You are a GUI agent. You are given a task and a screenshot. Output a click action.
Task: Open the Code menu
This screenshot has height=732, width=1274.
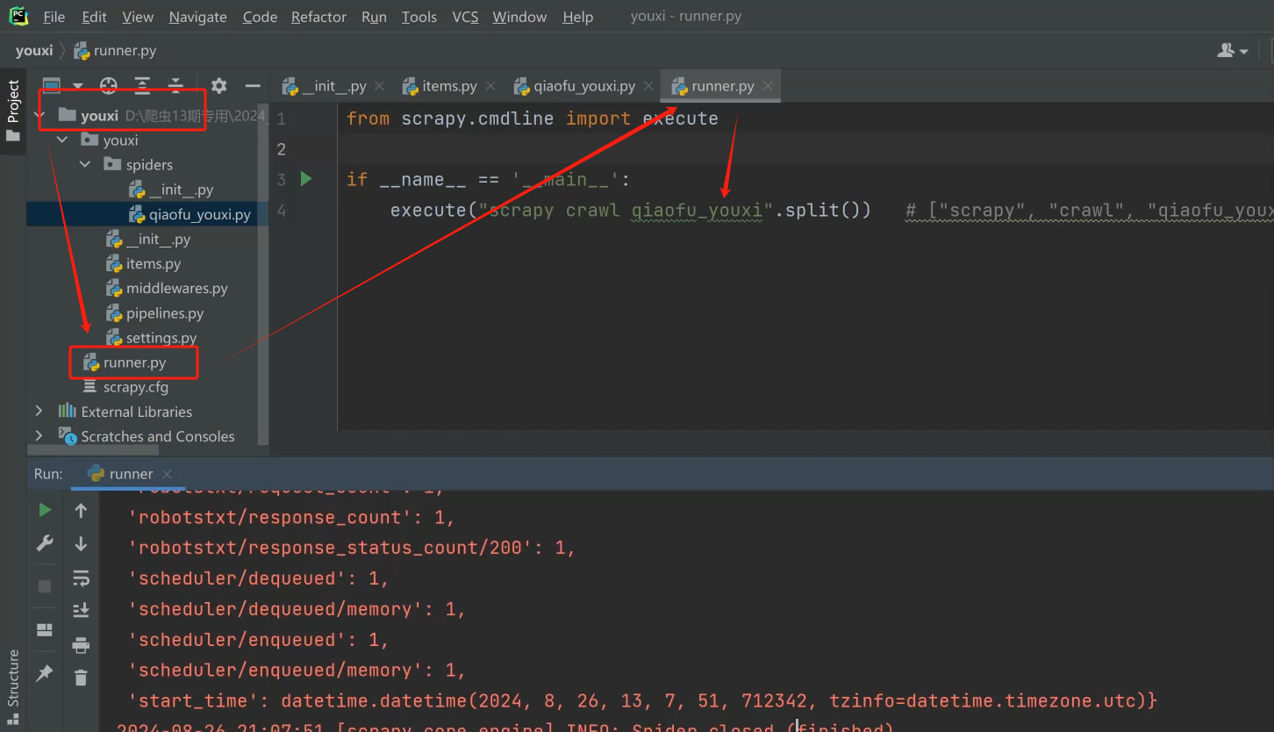260,17
